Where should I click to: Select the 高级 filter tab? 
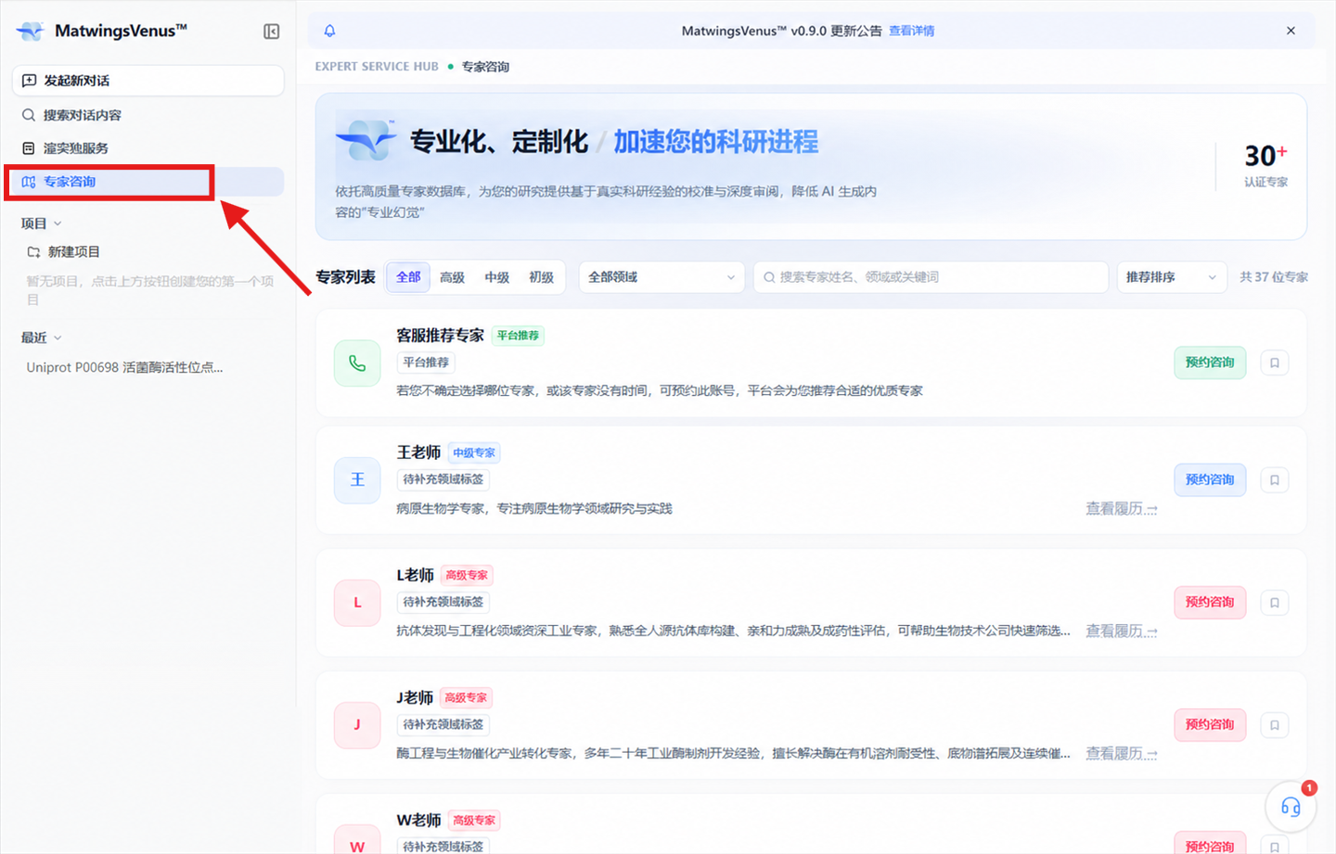point(452,277)
